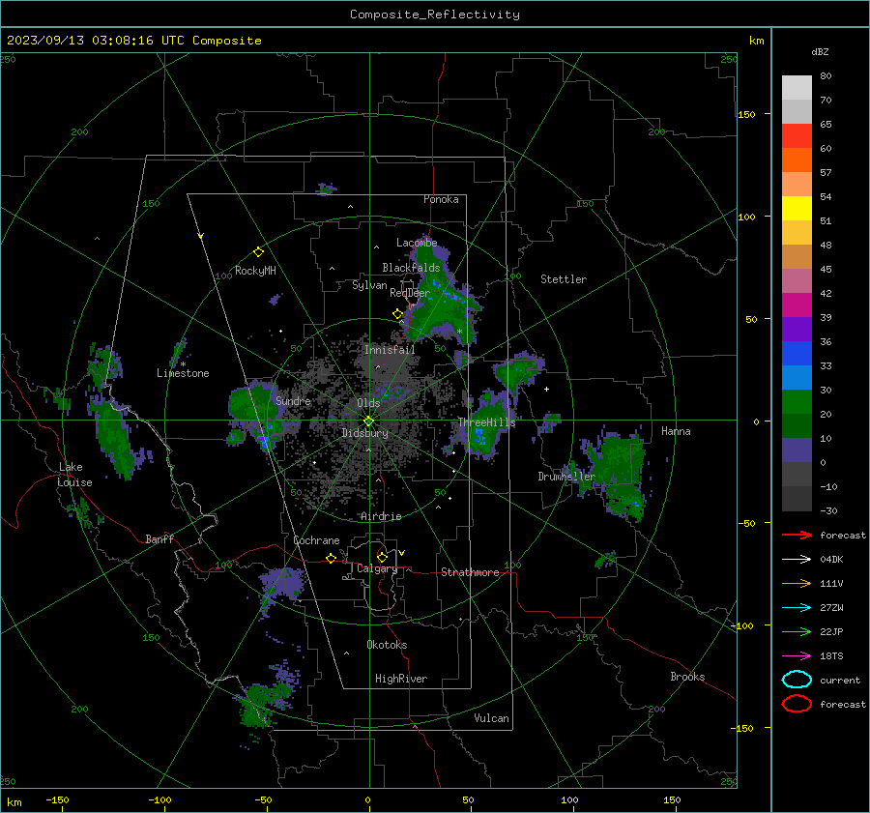Click the Ponoka city label
The image size is (870, 813).
click(441, 199)
